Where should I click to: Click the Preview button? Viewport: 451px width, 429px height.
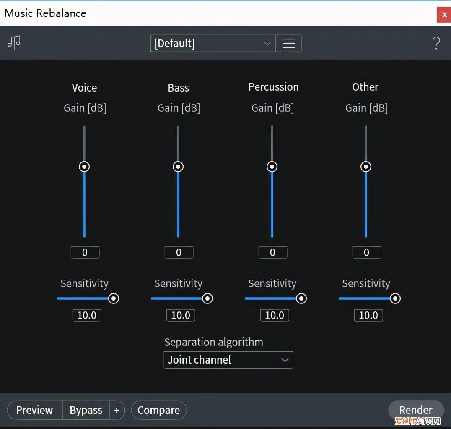tap(34, 410)
